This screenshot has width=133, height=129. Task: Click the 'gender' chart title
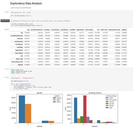pos(39,93)
